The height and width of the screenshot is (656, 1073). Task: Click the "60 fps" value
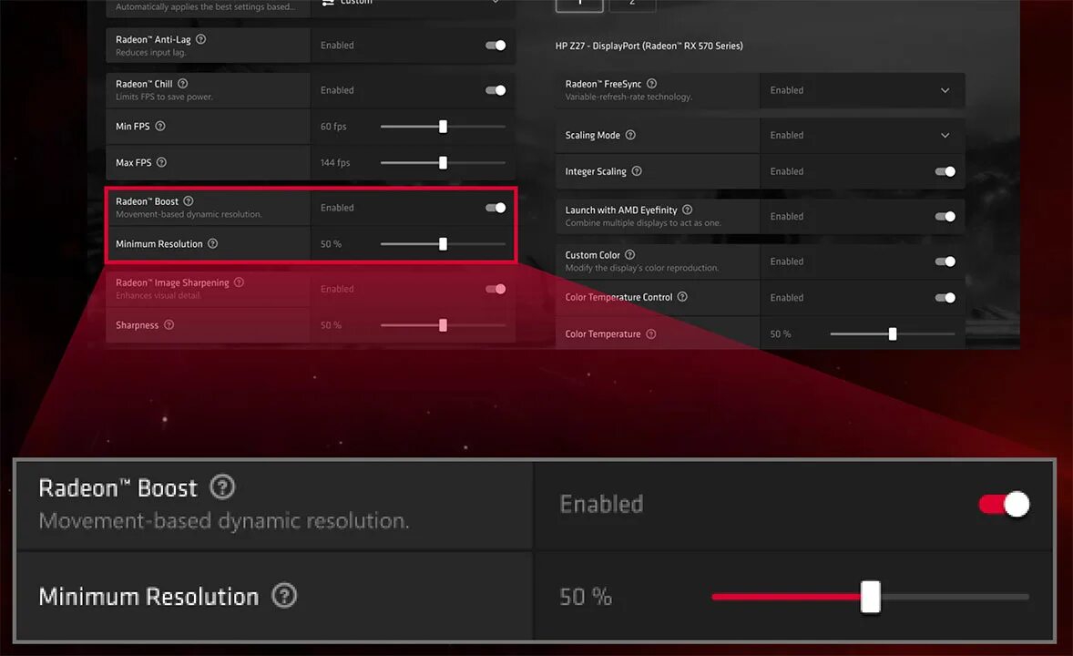pyautogui.click(x=333, y=127)
